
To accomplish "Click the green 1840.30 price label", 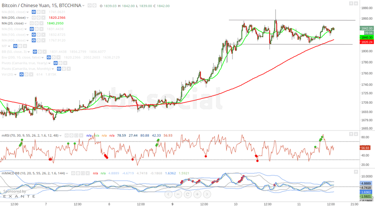I will (366, 38).
